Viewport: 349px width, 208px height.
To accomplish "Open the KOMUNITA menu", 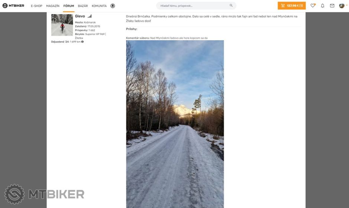I will pos(99,6).
